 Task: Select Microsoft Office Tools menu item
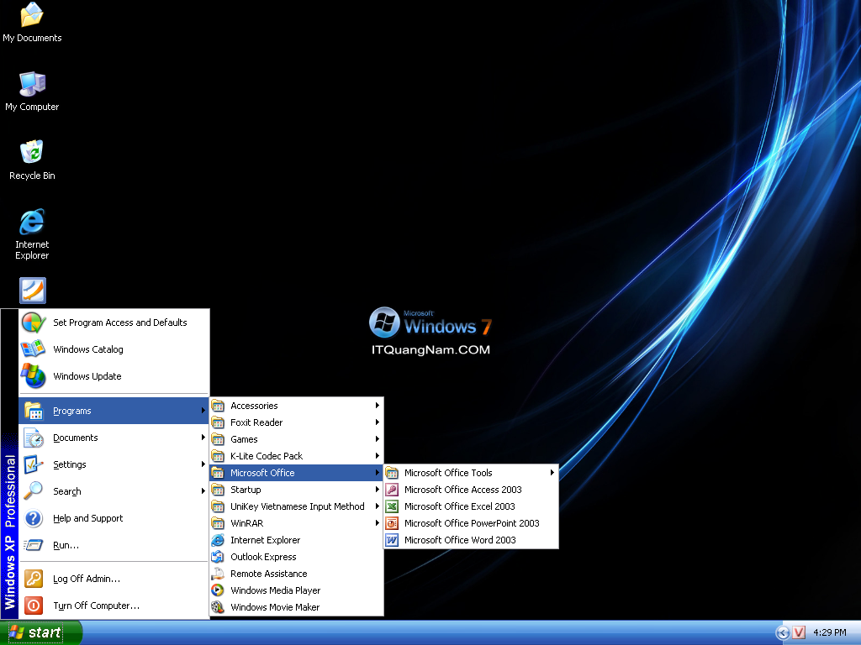pyautogui.click(x=471, y=473)
